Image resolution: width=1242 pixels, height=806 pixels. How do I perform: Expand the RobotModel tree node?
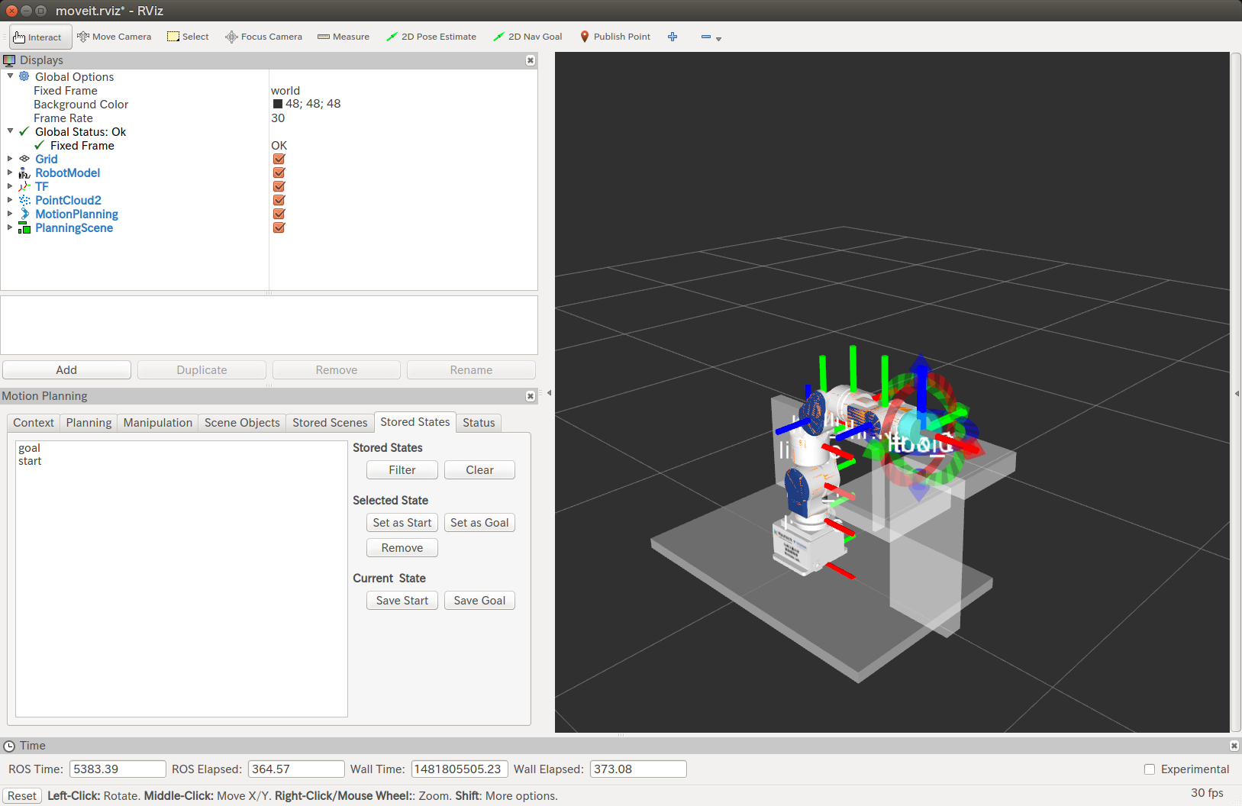pos(10,172)
